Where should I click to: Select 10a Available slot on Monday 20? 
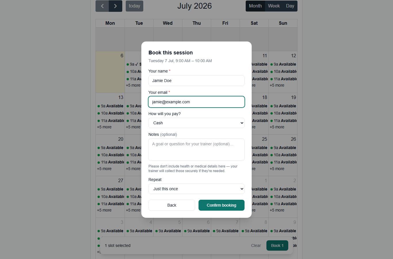(x=110, y=155)
